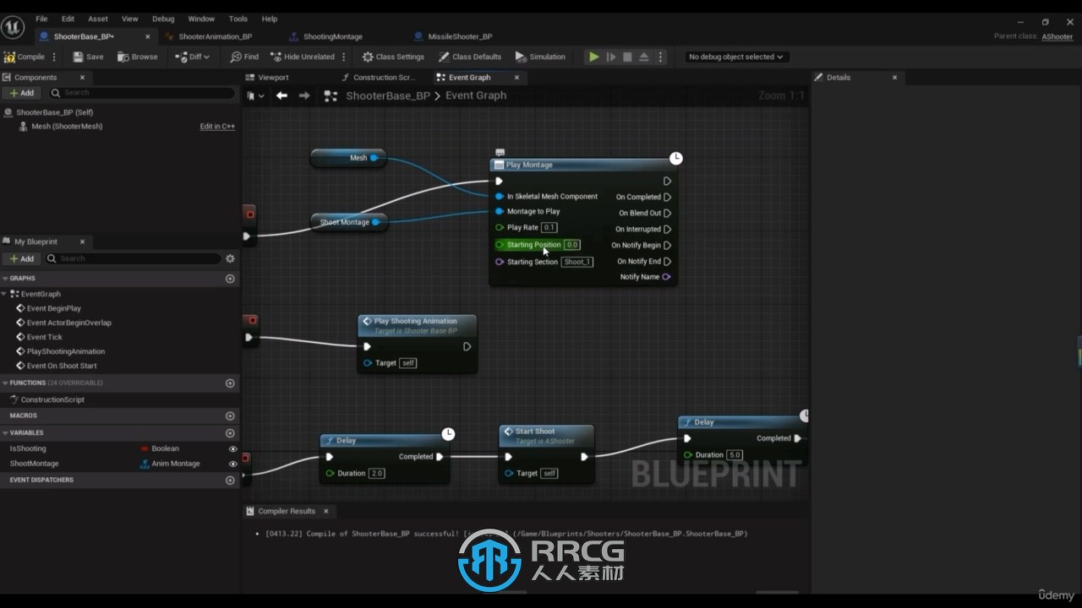Select Event ActorBeginOverlap entry
The width and height of the screenshot is (1082, 608).
pyautogui.click(x=69, y=323)
